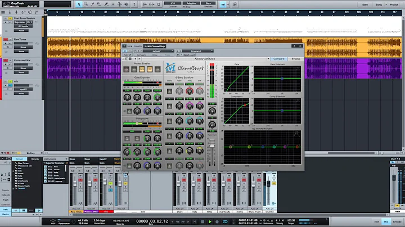Screen dimensions: 405x227
Task: Select the Eraser tool
Action: (x=99, y=4)
